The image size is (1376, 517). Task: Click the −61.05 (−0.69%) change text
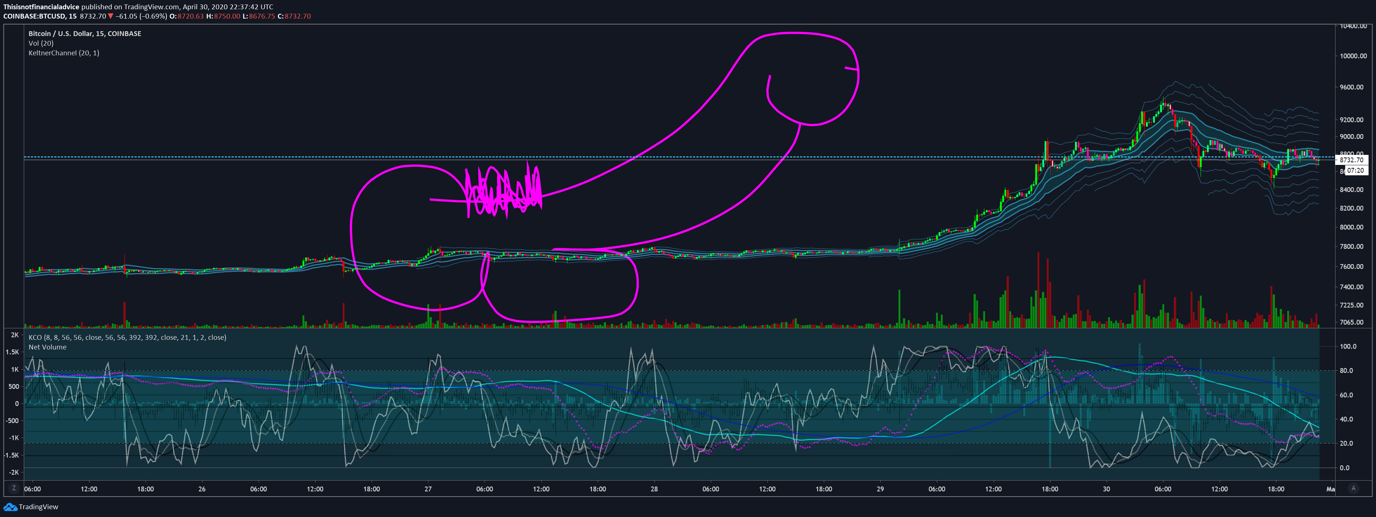click(x=142, y=16)
